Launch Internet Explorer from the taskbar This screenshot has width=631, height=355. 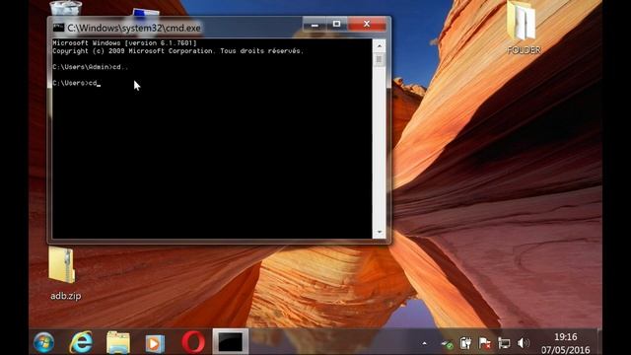[x=81, y=342]
